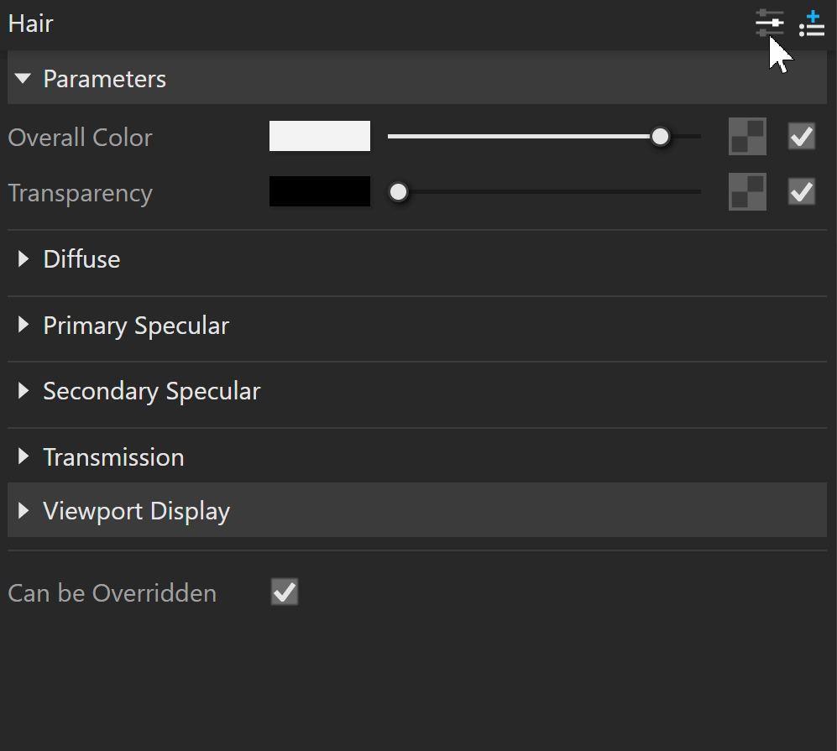Toggle Can be Overridden checkbox
This screenshot has width=837, height=751.
point(285,592)
